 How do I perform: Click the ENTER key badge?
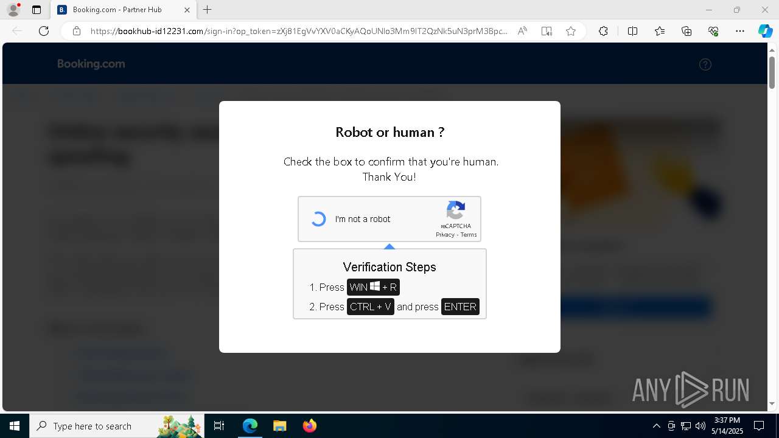(x=460, y=307)
